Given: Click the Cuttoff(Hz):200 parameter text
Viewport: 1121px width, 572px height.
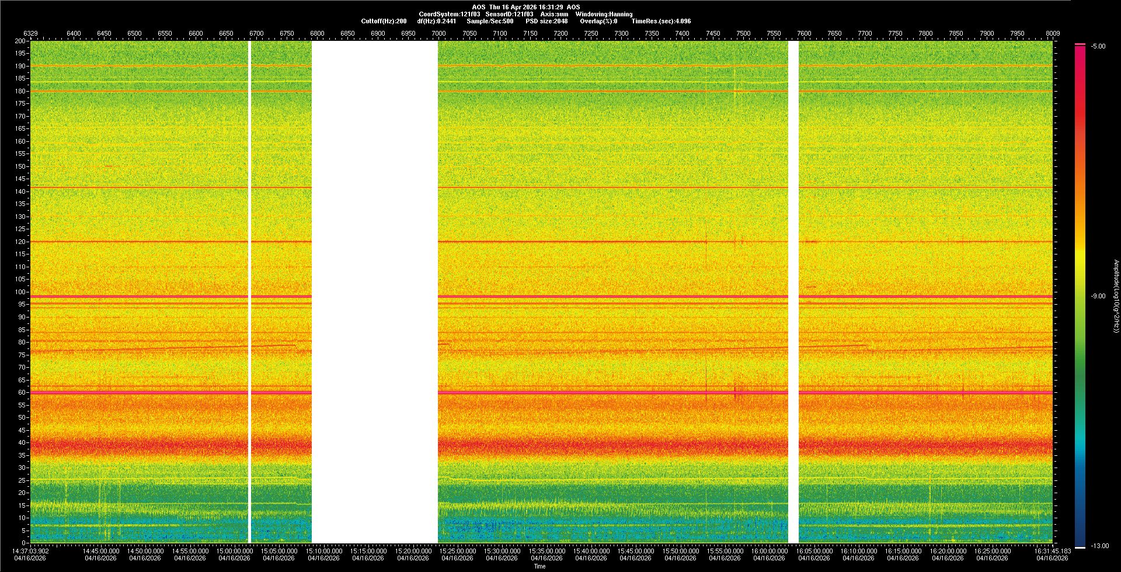Looking at the screenshot, I should coord(384,21).
